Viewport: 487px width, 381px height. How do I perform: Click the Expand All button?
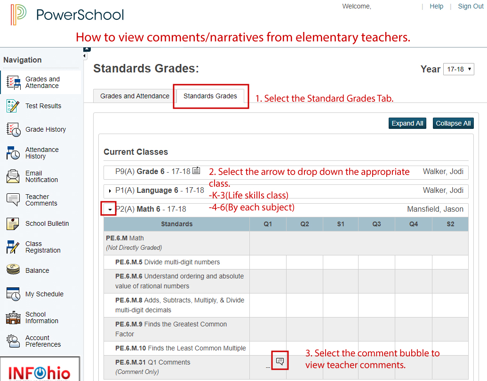coord(407,123)
